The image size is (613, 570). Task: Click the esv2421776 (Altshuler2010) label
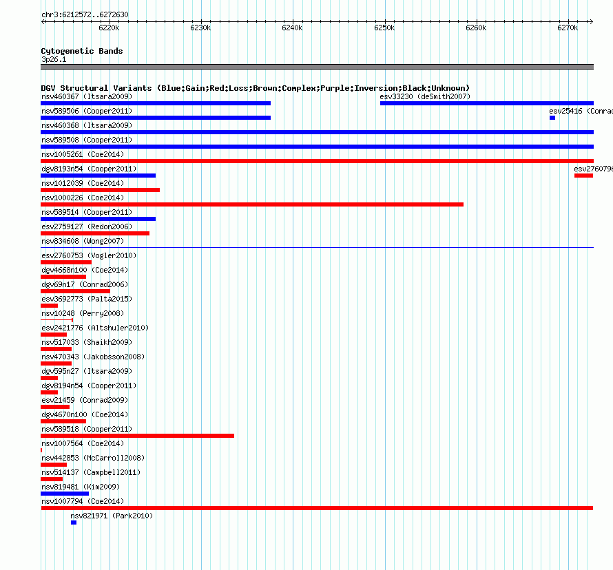tap(95, 328)
